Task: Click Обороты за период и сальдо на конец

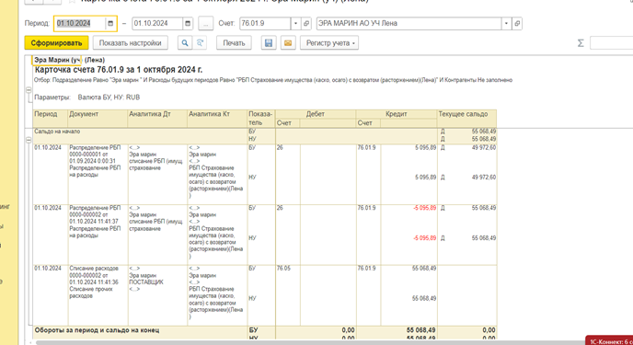Action: click(97, 330)
